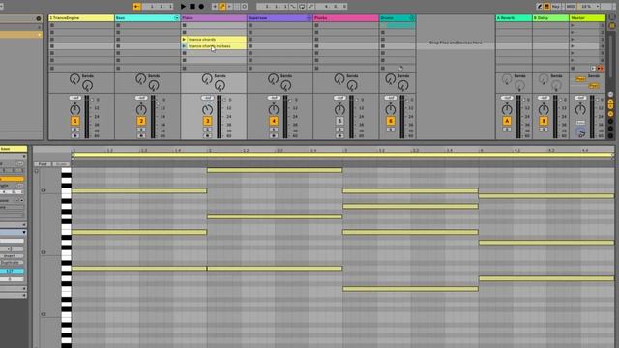
Task: Select the Master track header
Action: pos(587,18)
